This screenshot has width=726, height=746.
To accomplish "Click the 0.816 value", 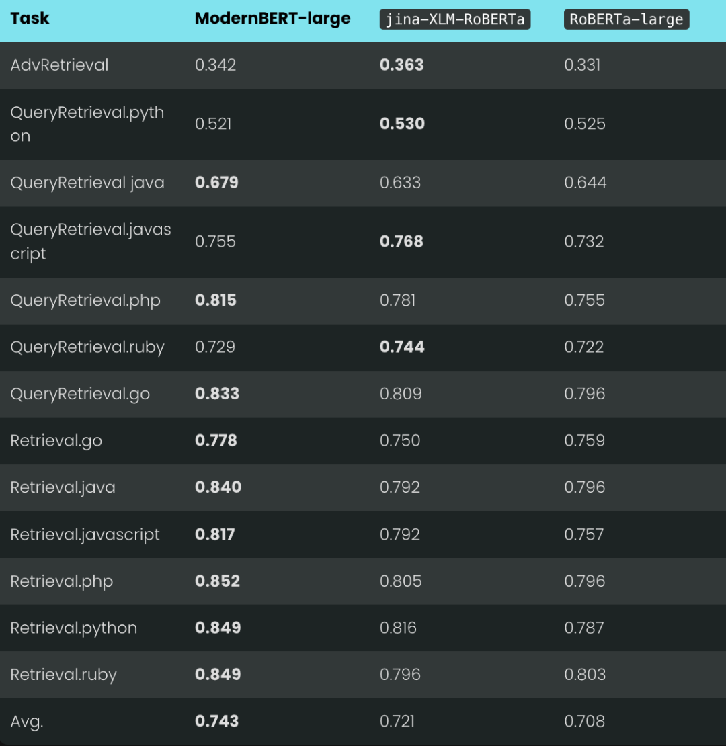I will [398, 628].
